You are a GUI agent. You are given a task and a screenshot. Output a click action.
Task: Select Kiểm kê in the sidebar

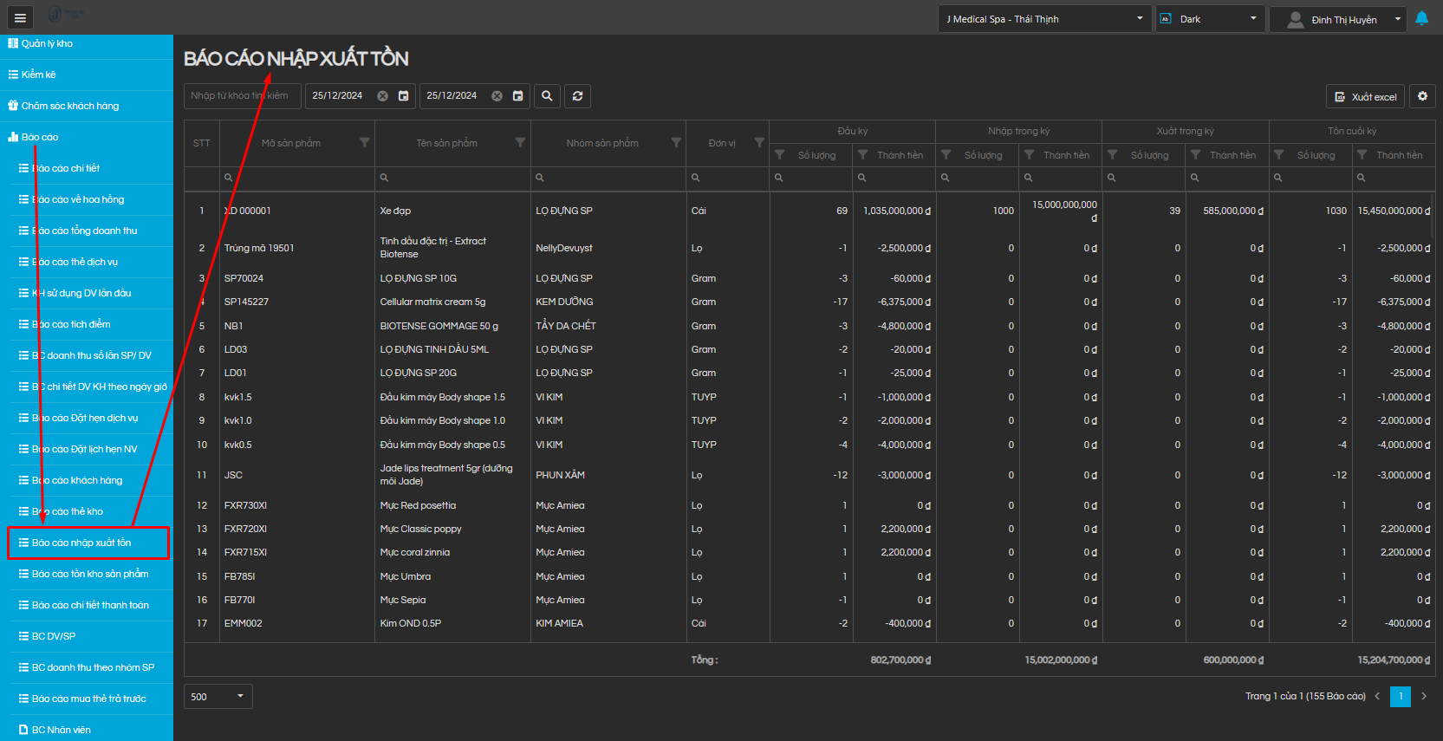[x=38, y=75]
